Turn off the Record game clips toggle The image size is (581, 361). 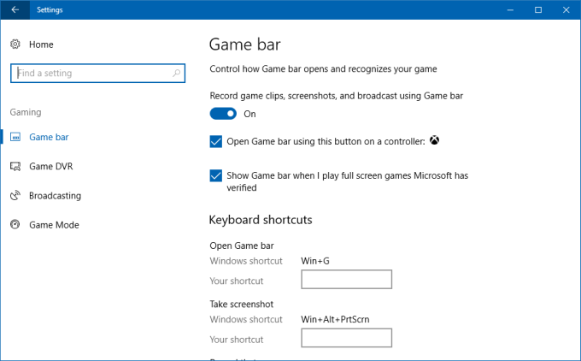[223, 114]
